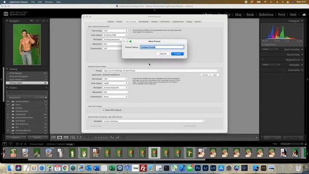309x174 pixels.
Task: Open Preset dropdown in Additional External Editor
Action: tap(161, 71)
